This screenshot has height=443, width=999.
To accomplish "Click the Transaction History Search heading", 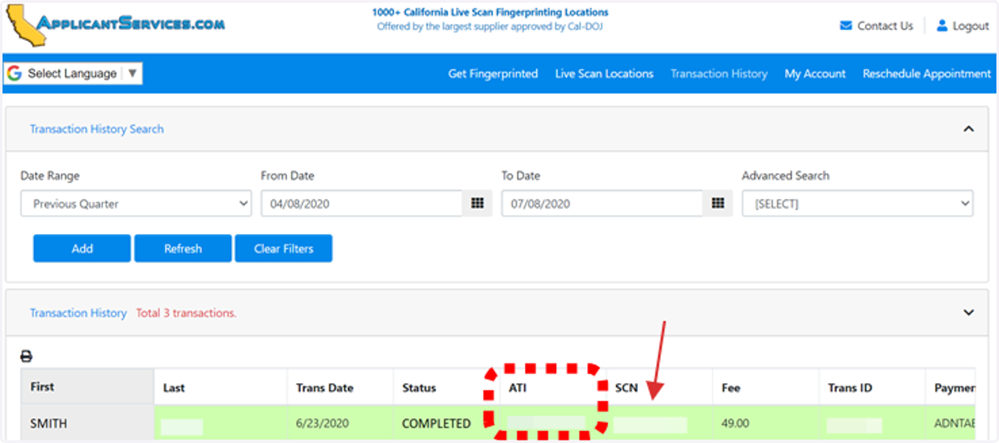I will point(97,129).
